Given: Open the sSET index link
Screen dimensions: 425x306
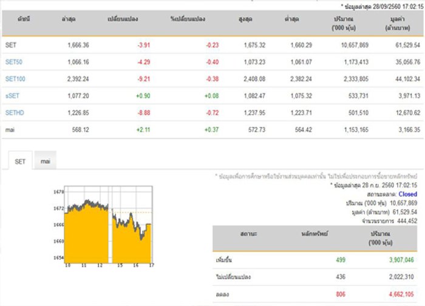Looking at the screenshot, I should (12, 96).
